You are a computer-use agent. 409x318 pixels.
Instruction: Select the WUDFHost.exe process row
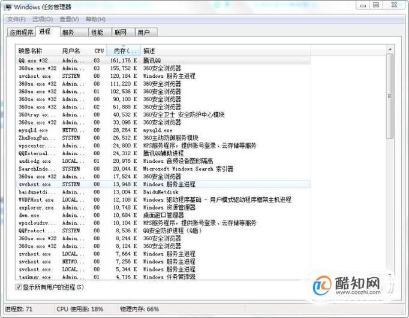coord(163,200)
